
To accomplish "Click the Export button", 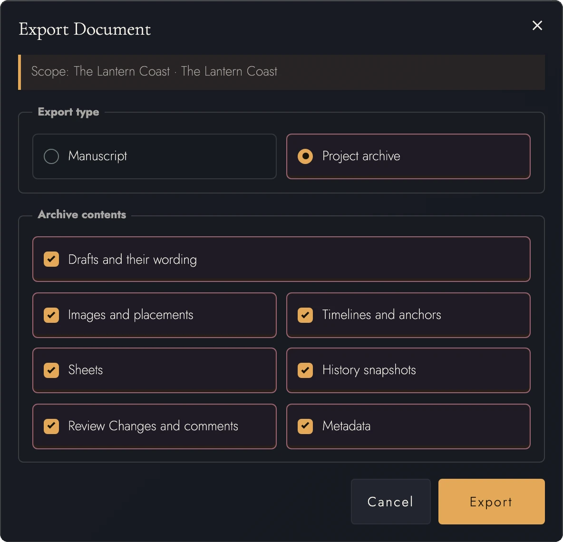I will click(491, 502).
